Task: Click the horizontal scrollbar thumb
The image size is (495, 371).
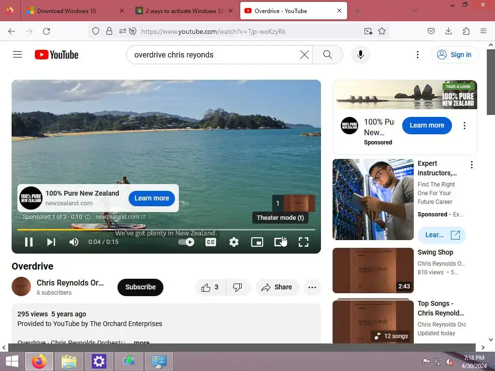Action: [x=242, y=347]
